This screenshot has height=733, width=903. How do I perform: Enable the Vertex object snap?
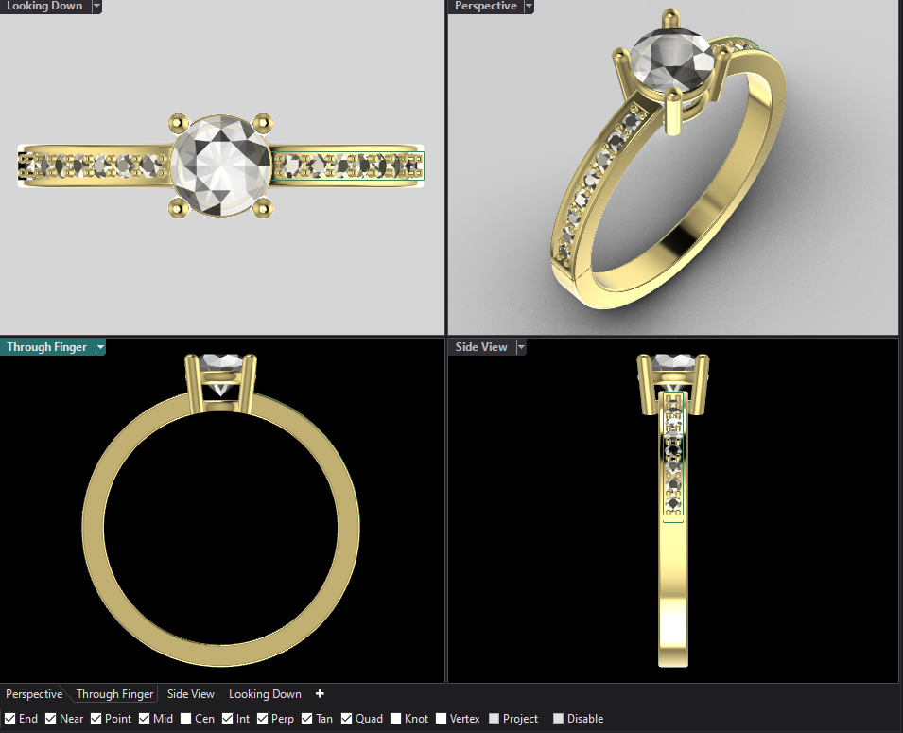pos(442,719)
